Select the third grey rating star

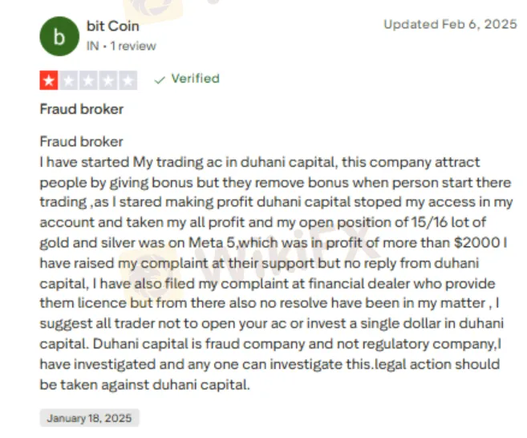click(88, 79)
